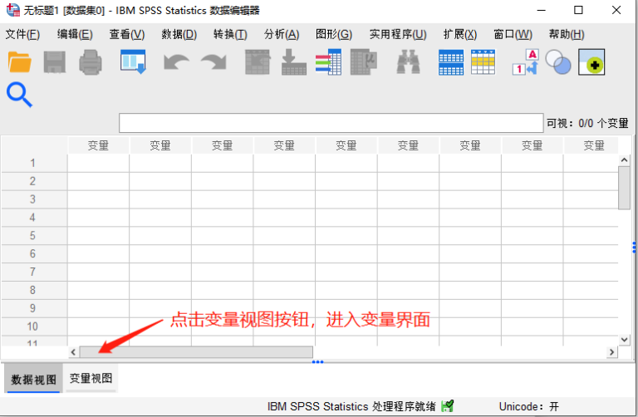Redo the action arrow

point(213,62)
